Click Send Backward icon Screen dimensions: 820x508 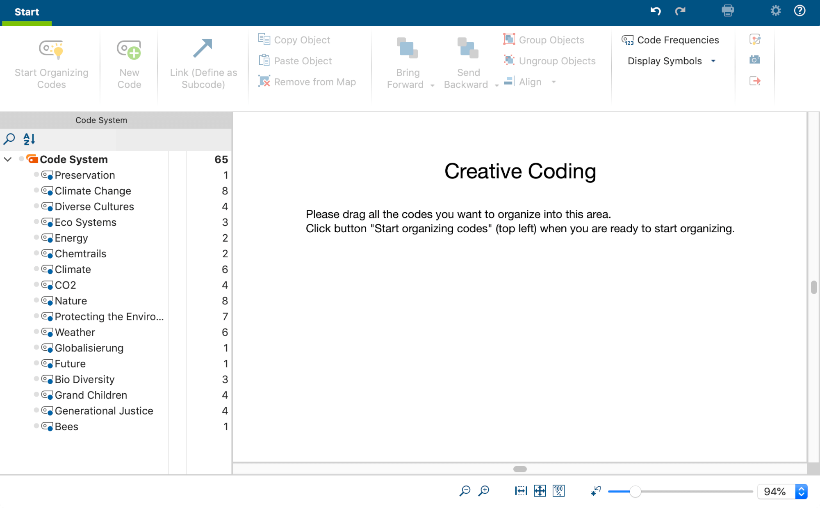point(468,48)
